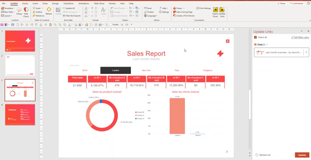Click the Client A bar in chart
The image size is (311, 160).
click(177, 116)
